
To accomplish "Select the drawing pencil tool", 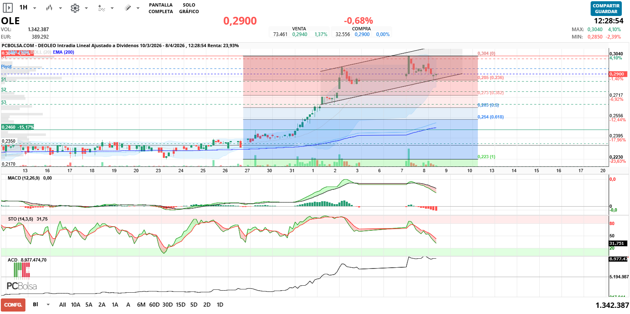I will tap(128, 8).
